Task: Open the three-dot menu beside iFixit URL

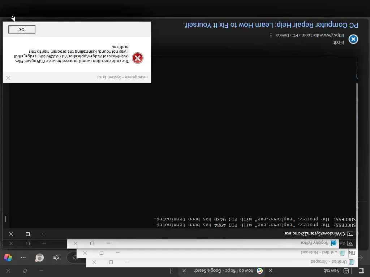Action: pyautogui.click(x=271, y=35)
